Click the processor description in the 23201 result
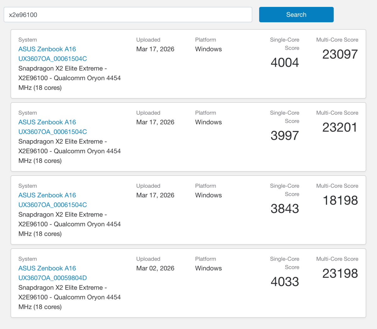 click(x=69, y=151)
